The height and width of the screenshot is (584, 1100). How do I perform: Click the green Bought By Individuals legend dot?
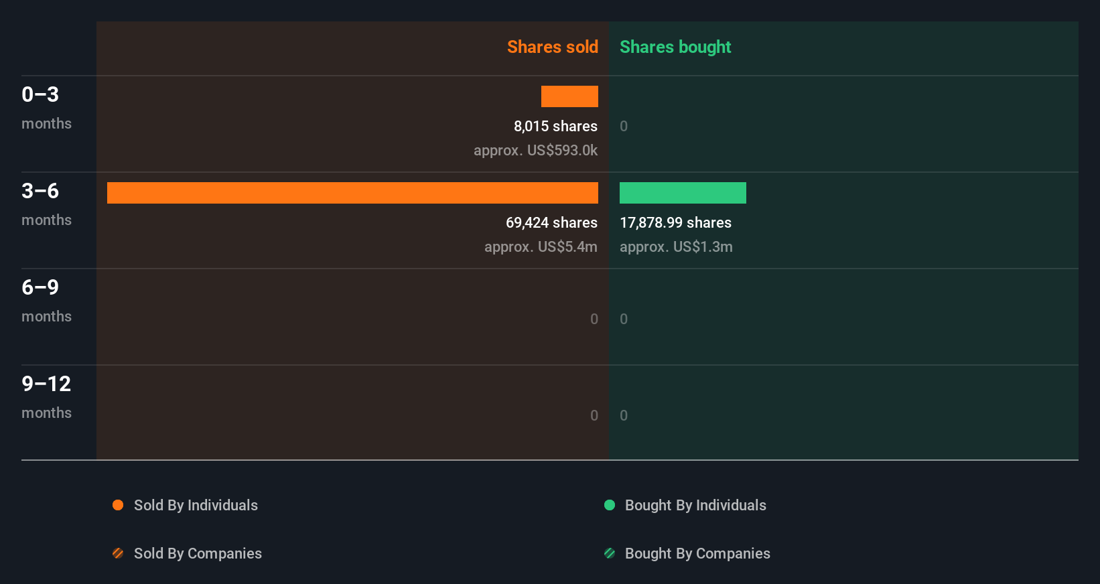click(610, 505)
